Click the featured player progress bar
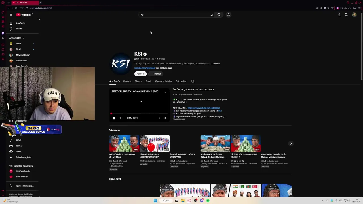363x204 pixels. 140,114
